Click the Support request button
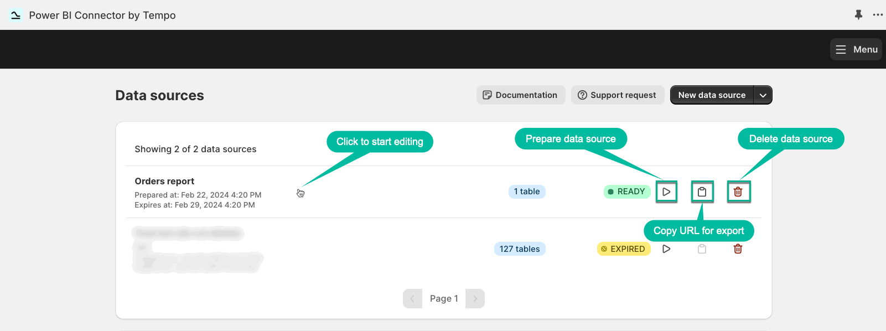The image size is (886, 331). pos(618,95)
